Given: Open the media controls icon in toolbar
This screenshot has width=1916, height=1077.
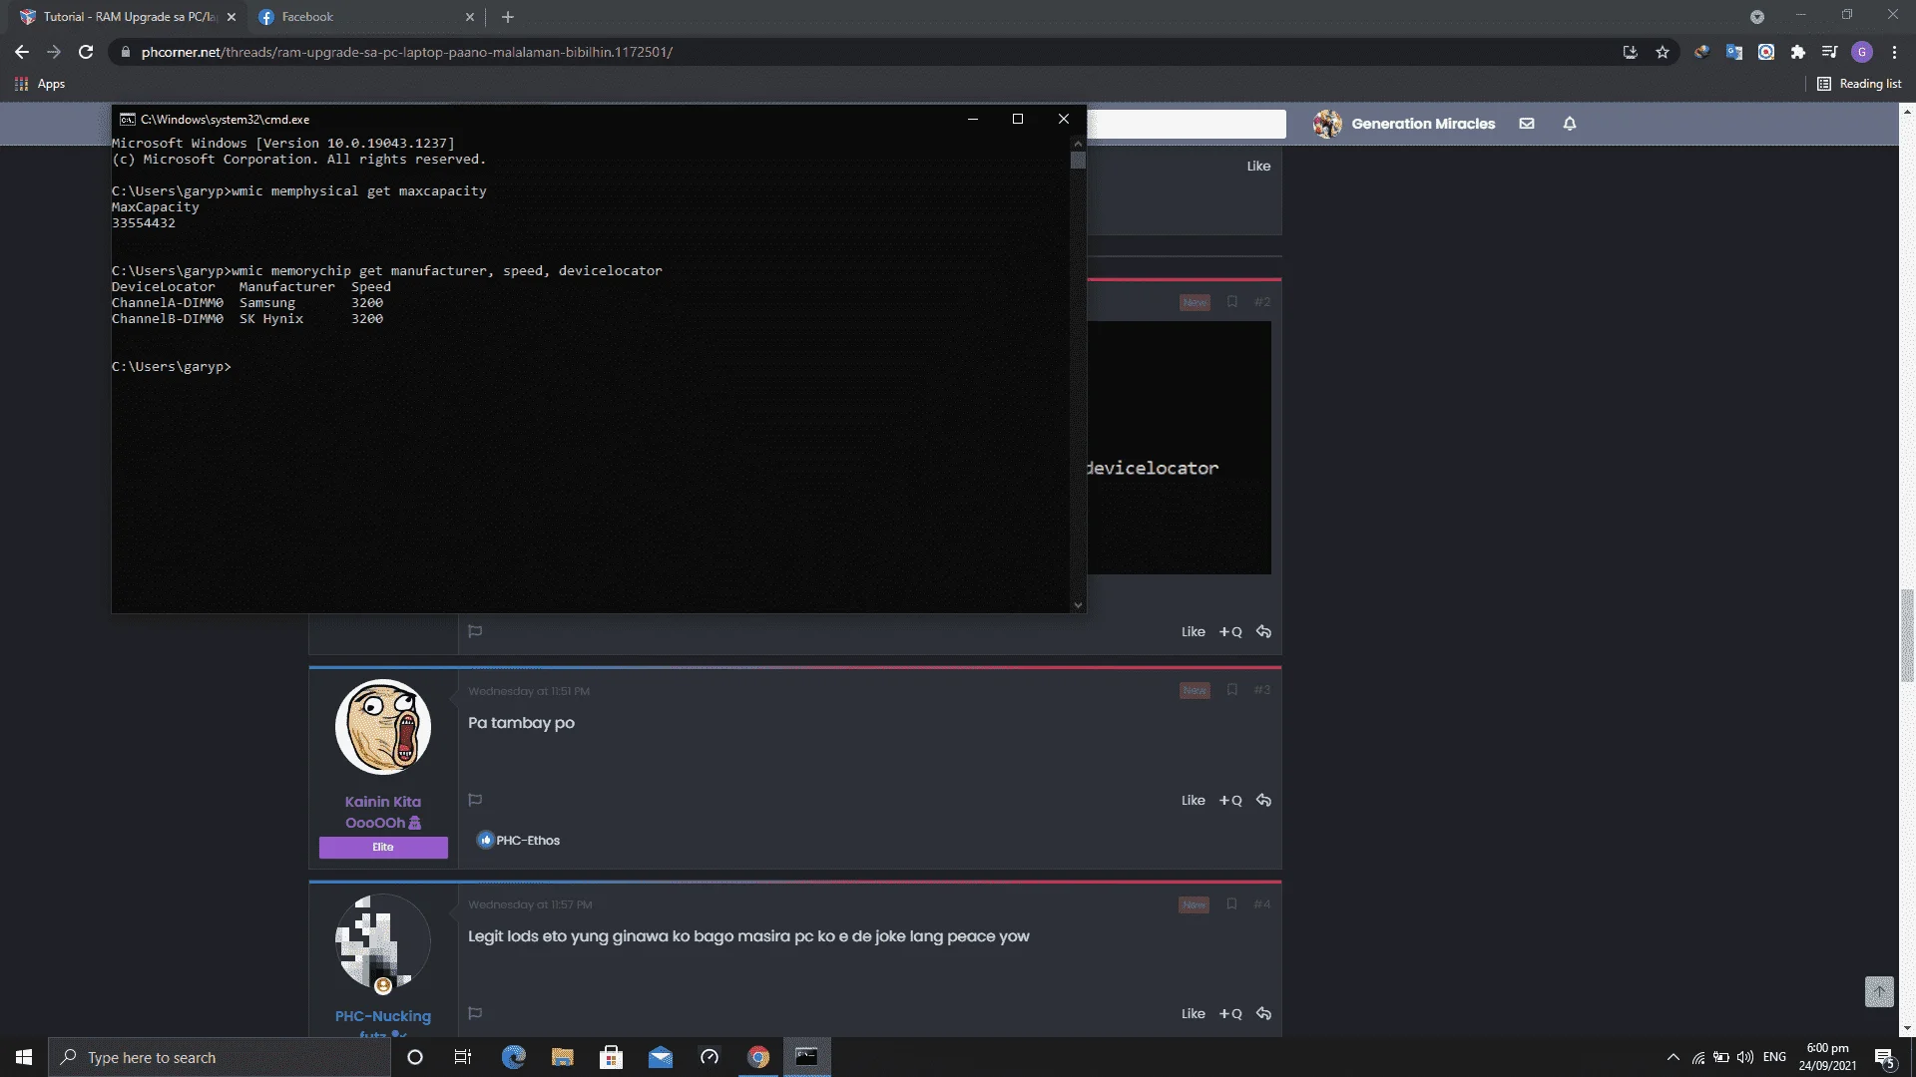Looking at the screenshot, I should tap(1829, 52).
